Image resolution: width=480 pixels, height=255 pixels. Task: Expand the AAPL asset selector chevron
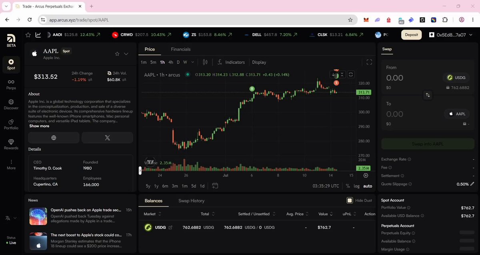tap(126, 54)
